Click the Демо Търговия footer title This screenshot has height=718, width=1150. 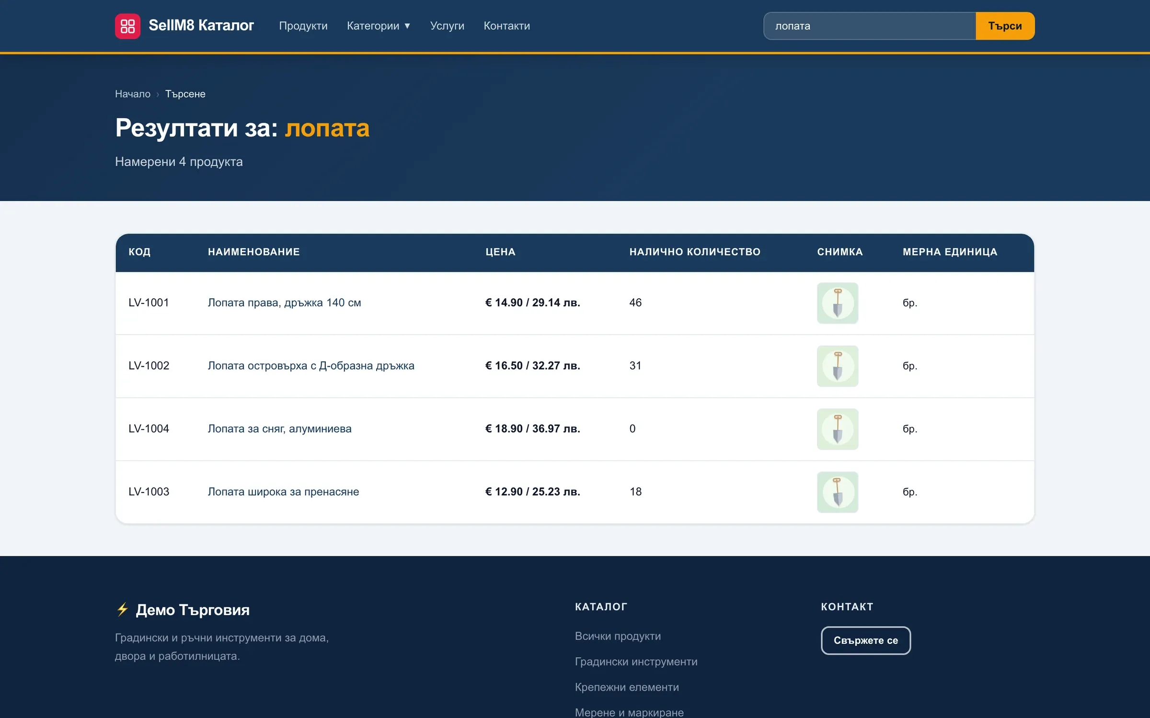coord(193,610)
